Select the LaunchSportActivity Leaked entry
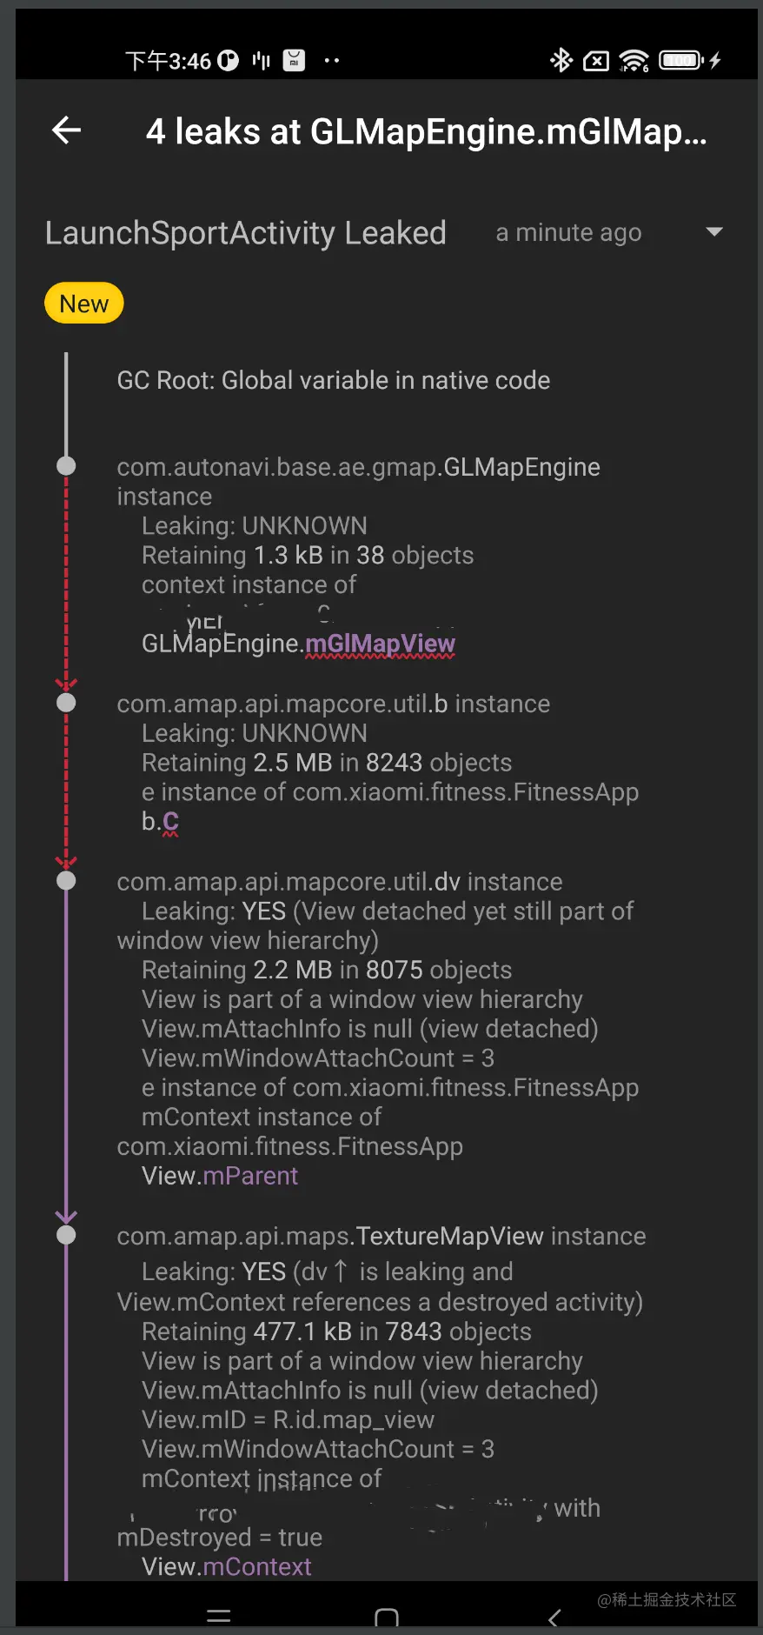The height and width of the screenshot is (1635, 763). (x=245, y=233)
